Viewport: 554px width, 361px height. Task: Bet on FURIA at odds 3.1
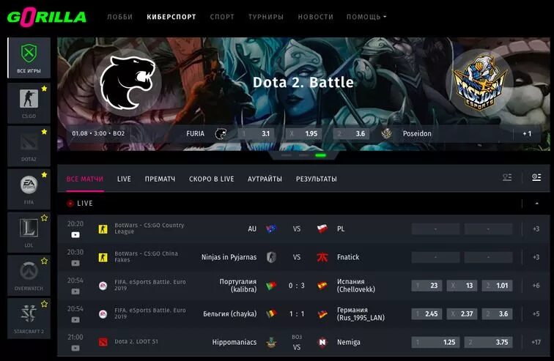(256, 134)
